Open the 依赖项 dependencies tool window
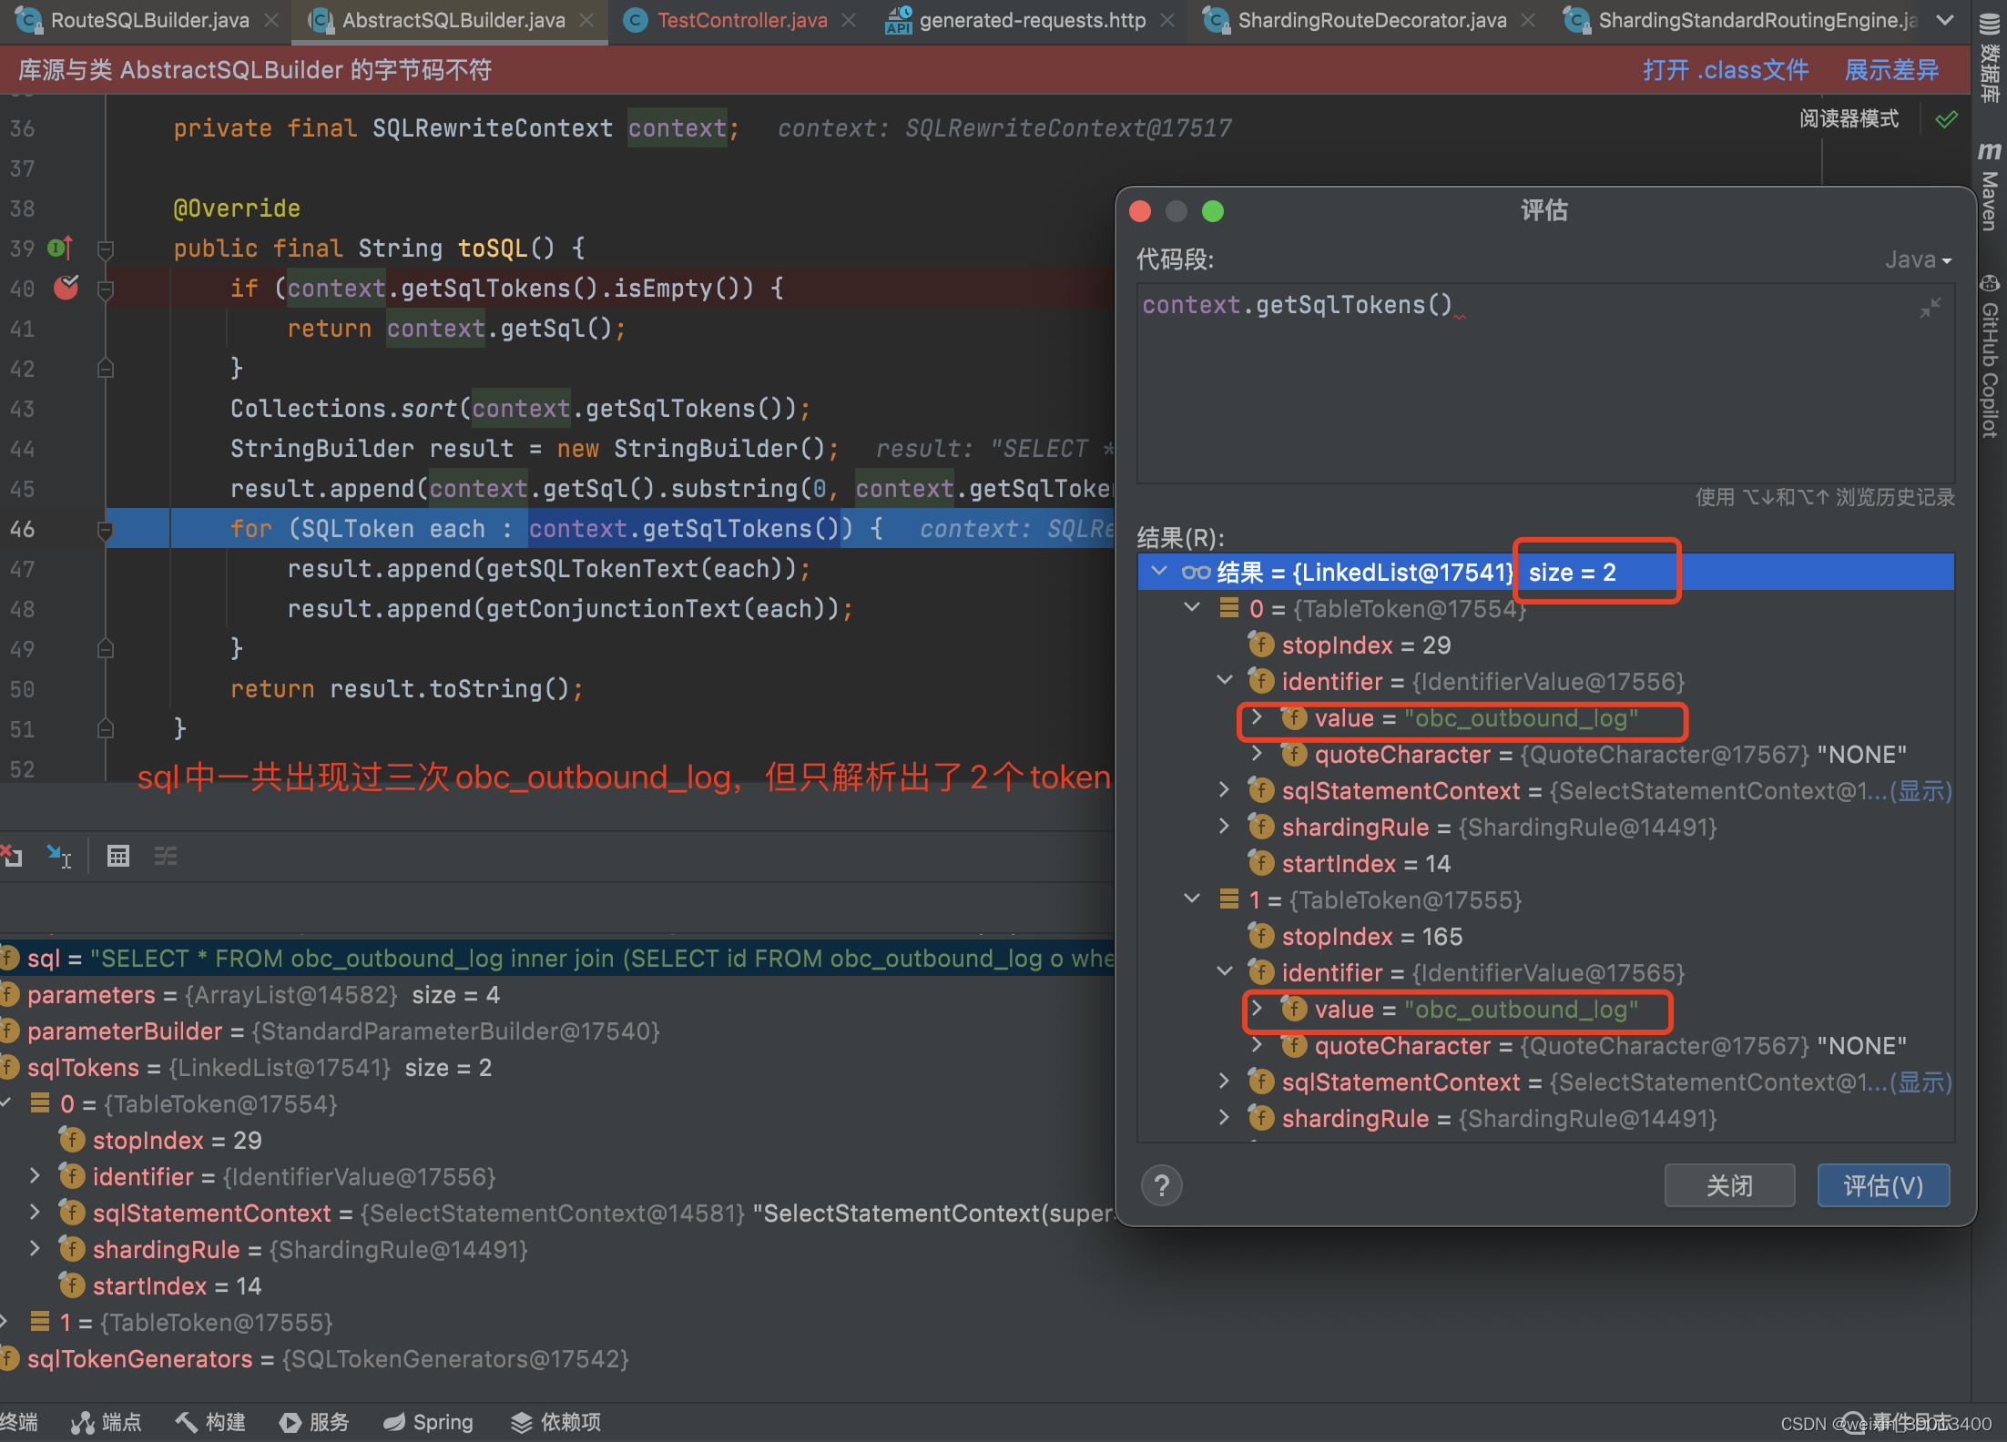Viewport: 2007px width, 1442px height. point(556,1422)
